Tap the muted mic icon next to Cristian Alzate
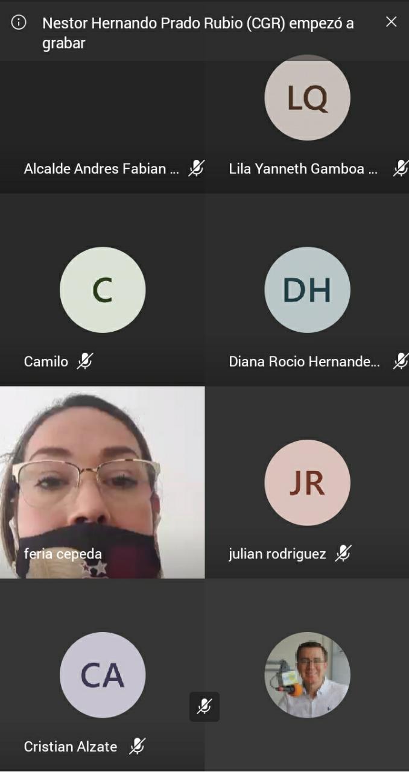 (138, 746)
